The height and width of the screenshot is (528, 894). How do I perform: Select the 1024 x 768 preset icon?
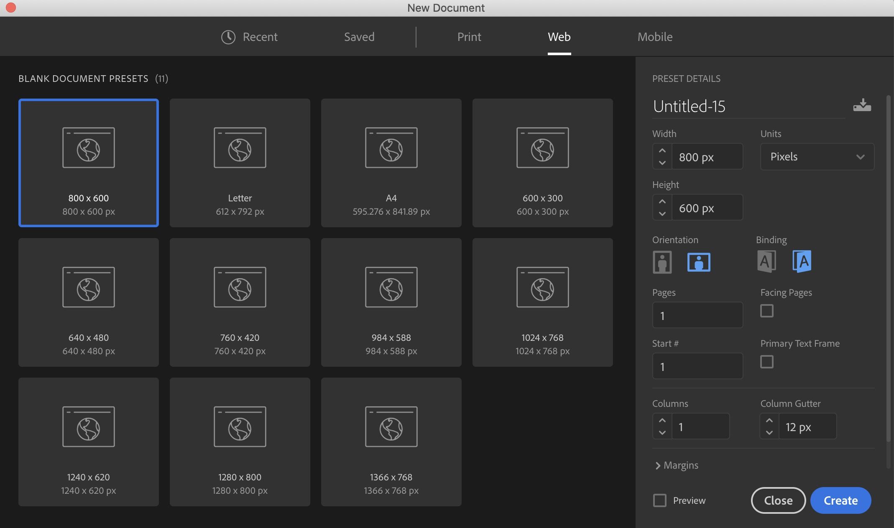[542, 287]
